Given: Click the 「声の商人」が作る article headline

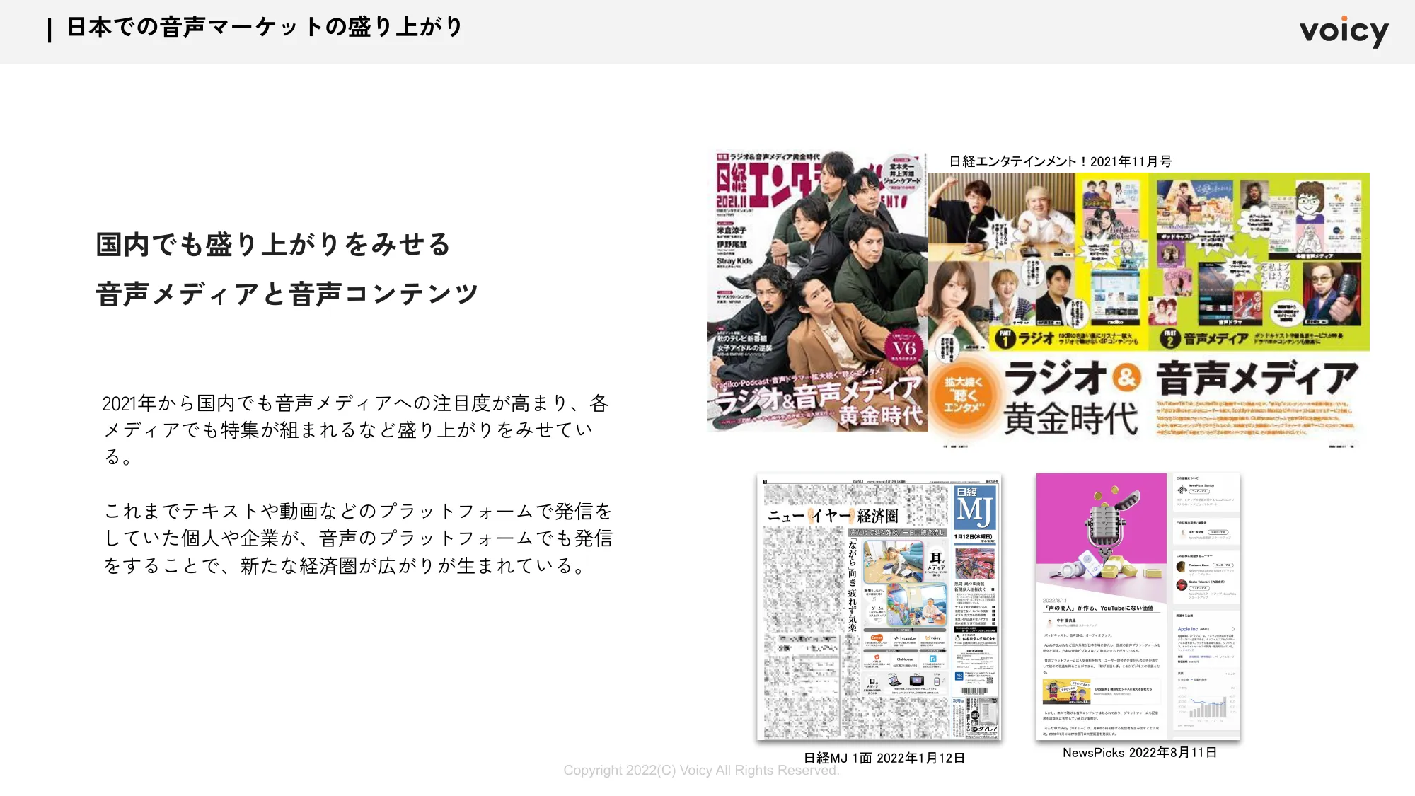Looking at the screenshot, I should point(1098,608).
